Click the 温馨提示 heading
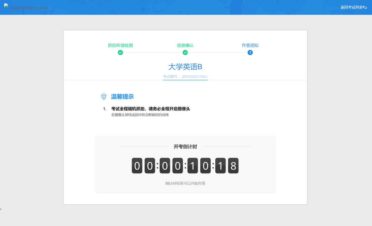Image resolution: width=372 pixels, height=226 pixels. tap(122, 96)
